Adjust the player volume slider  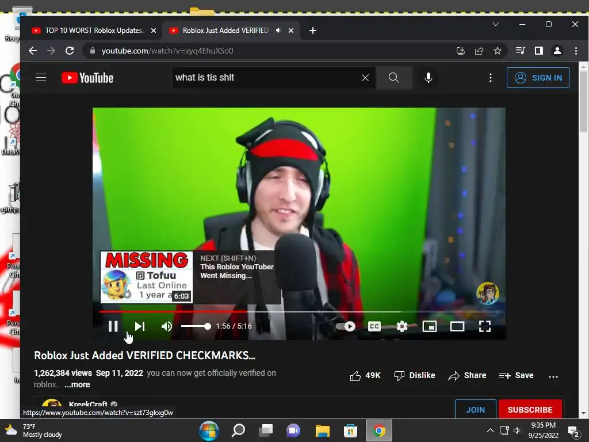(196, 326)
